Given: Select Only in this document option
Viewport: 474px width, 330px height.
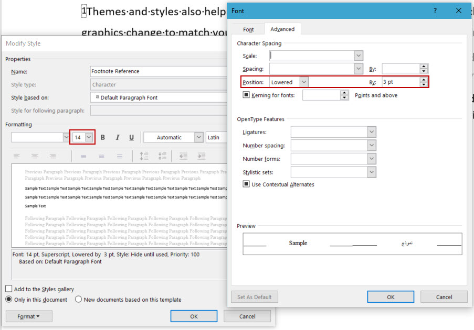Looking at the screenshot, I should [x=9, y=299].
